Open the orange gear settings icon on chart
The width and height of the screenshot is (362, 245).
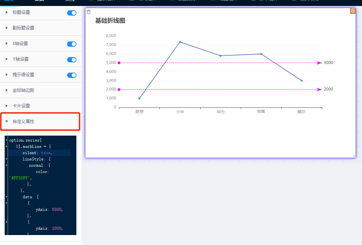click(x=352, y=11)
